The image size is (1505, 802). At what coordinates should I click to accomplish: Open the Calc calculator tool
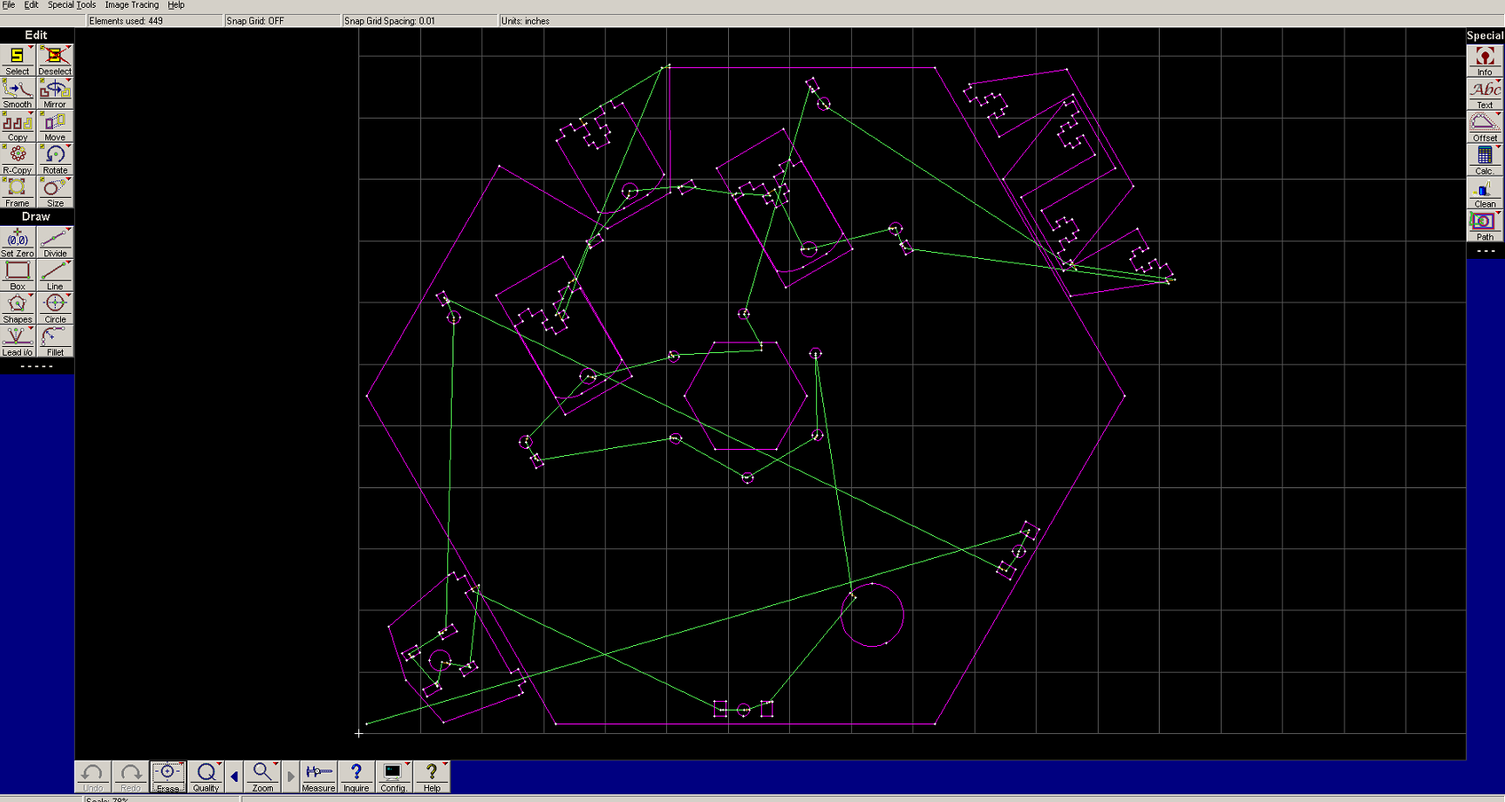click(x=1485, y=160)
